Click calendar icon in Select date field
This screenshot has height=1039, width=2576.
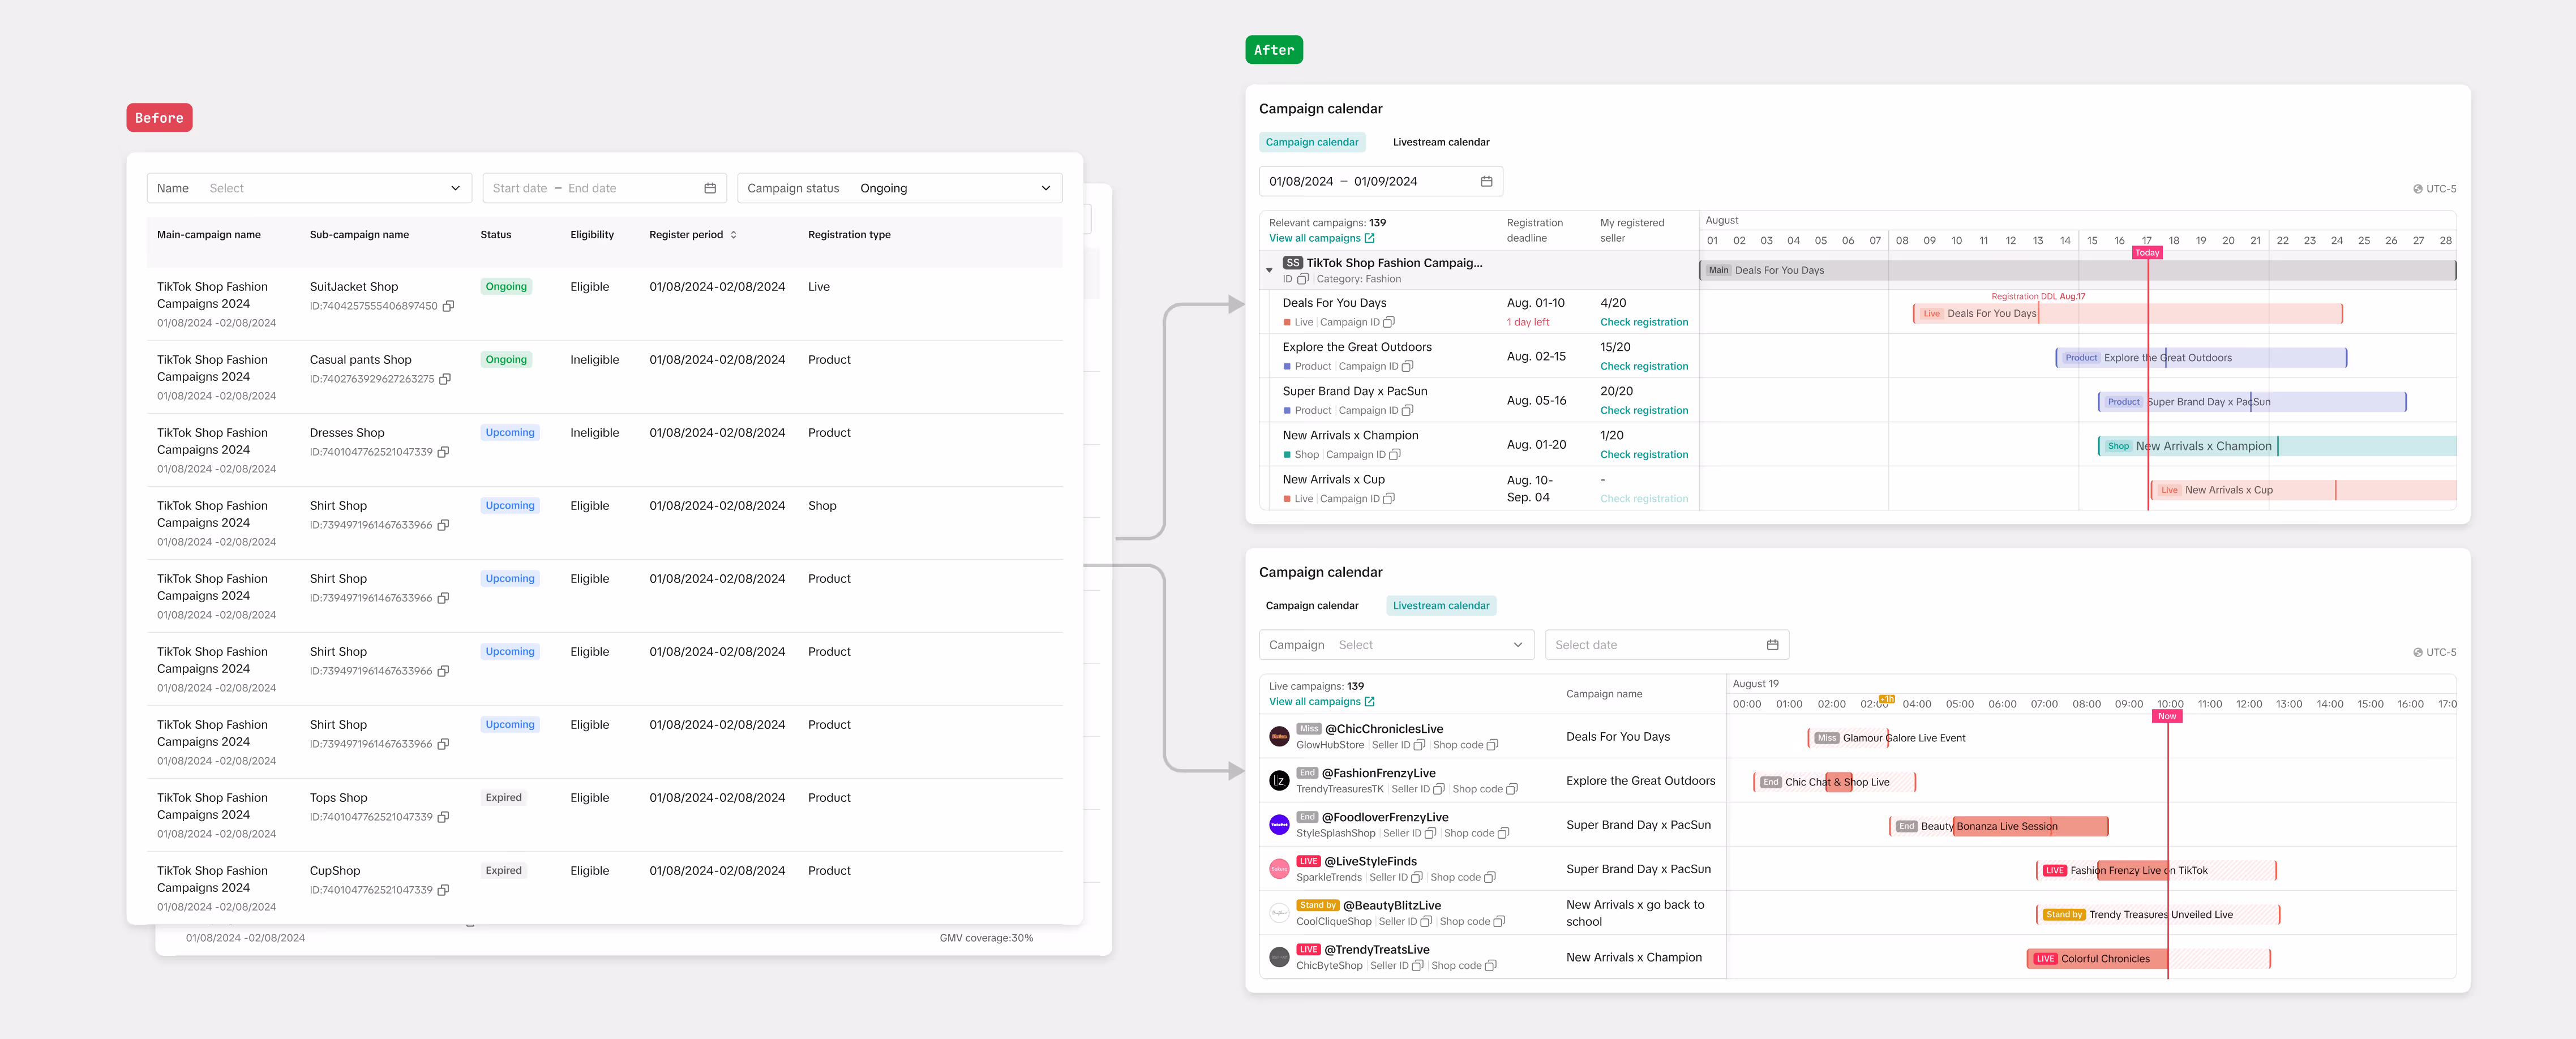click(x=1772, y=645)
